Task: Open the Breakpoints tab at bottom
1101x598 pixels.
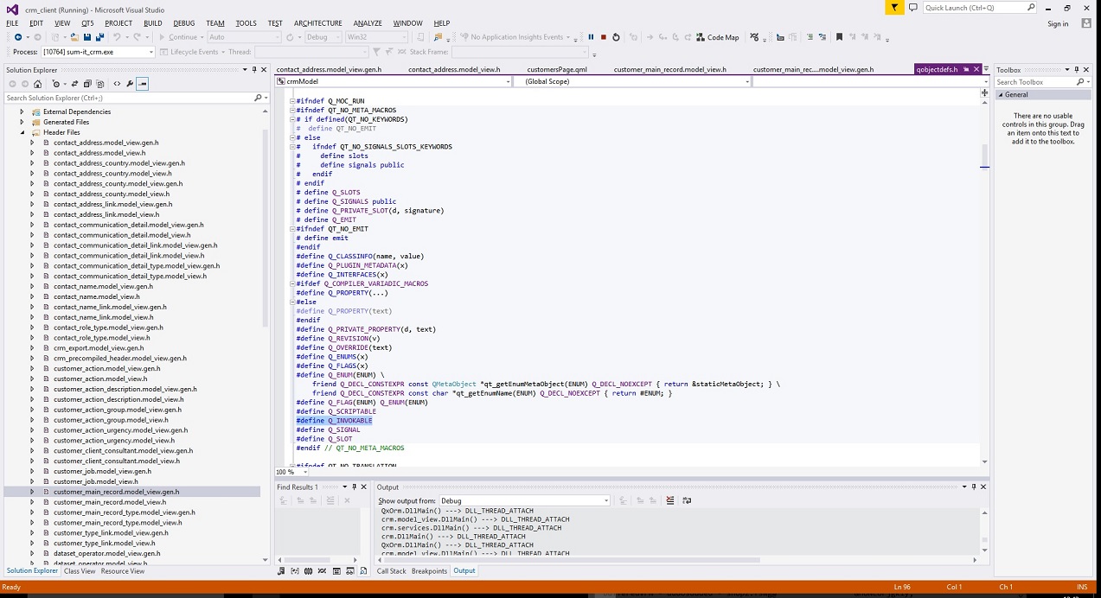Action: pyautogui.click(x=429, y=570)
